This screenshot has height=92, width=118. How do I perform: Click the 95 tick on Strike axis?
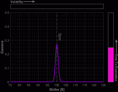(x=48, y=85)
